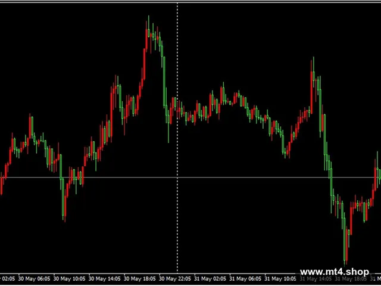Click the 31 May 10:05 time label
Viewport: 381px width, 286px height.
tap(280, 279)
